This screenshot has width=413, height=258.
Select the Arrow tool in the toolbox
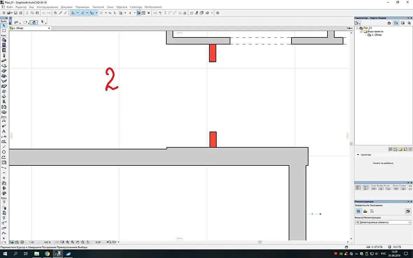(x=4, y=26)
